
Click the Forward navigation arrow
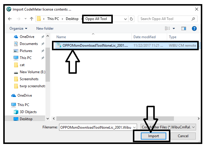(x=19, y=19)
